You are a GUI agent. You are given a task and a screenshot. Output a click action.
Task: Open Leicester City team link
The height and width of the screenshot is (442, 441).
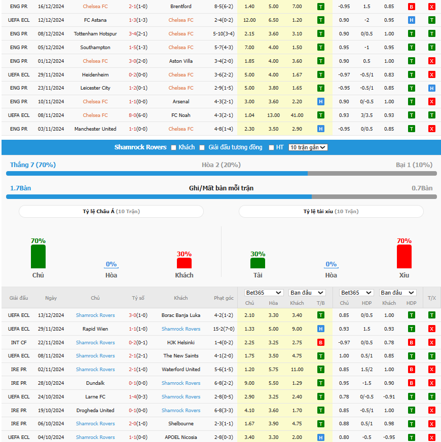coord(95,88)
